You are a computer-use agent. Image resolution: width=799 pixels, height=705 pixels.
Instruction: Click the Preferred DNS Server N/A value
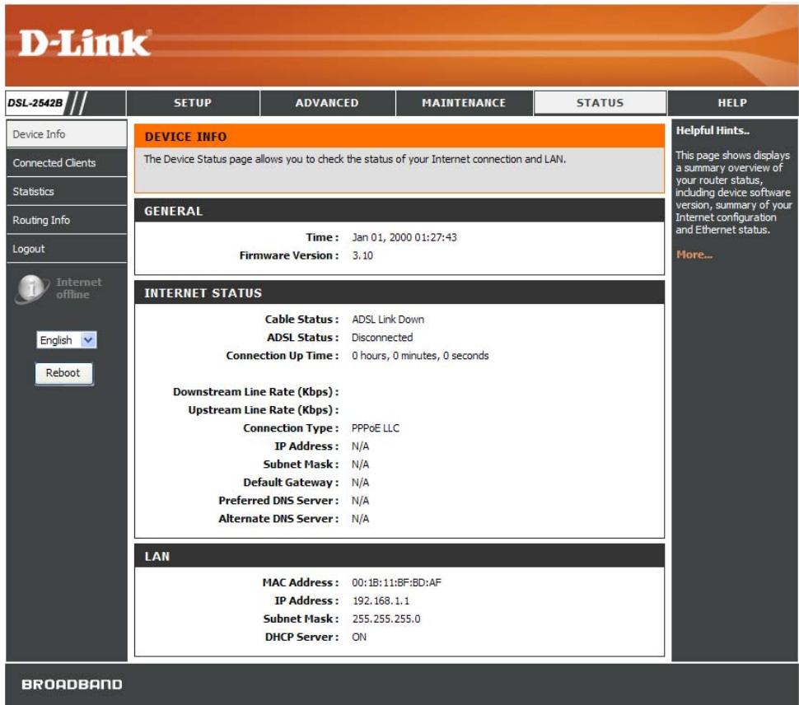point(360,501)
